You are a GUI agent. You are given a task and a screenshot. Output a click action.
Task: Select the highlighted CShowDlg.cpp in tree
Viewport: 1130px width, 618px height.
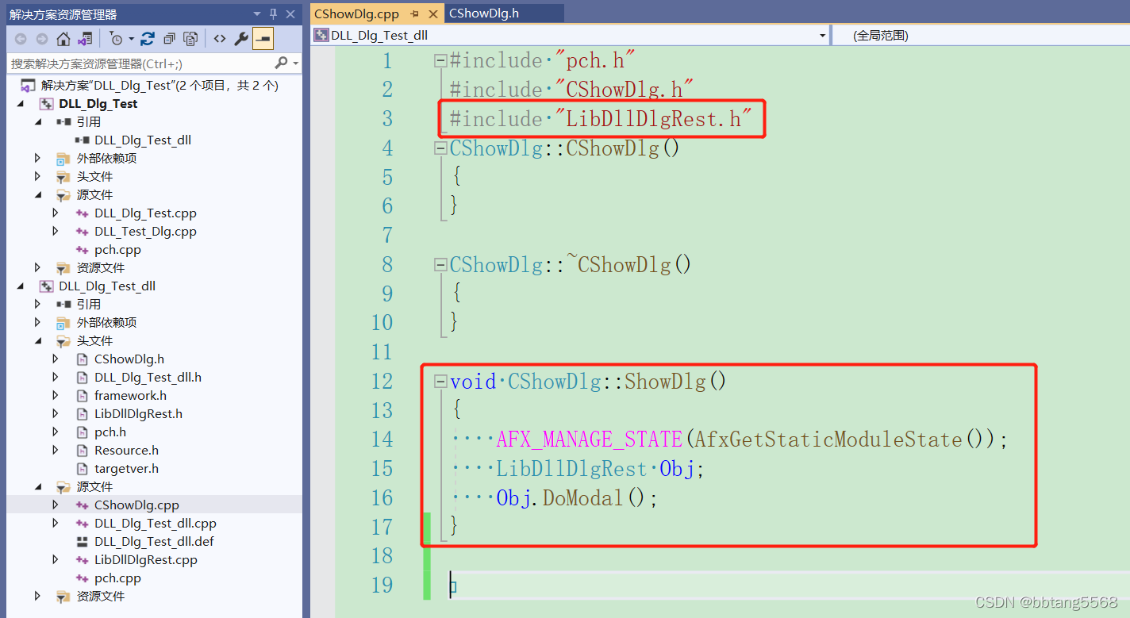pyautogui.click(x=136, y=505)
